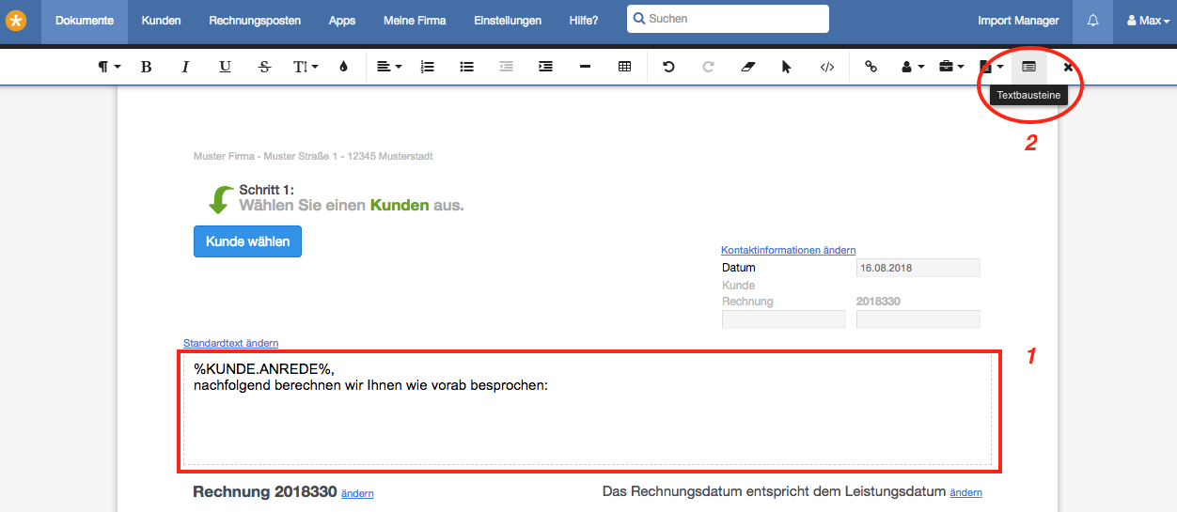Open the Max user account menu
The height and width of the screenshot is (512, 1177).
[x=1143, y=21]
